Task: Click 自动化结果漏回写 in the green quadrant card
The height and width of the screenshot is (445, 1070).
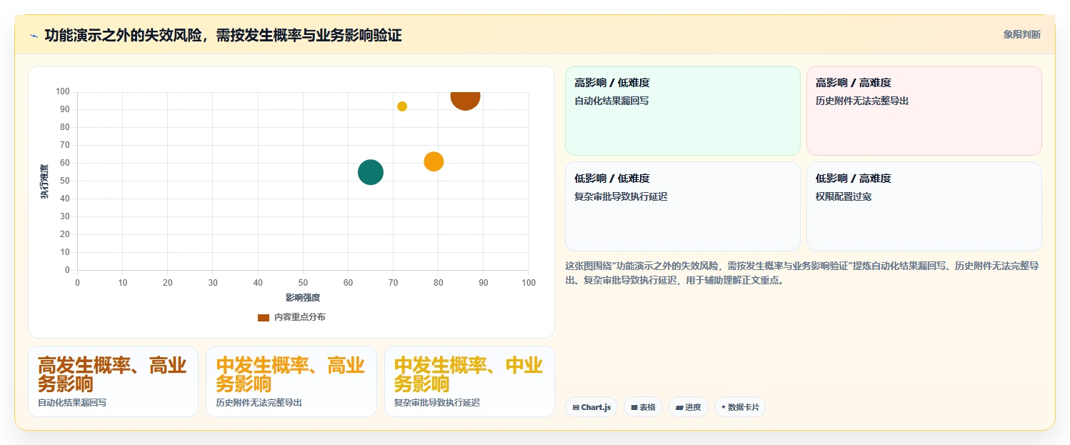Action: tap(611, 101)
